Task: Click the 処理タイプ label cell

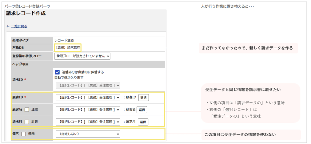Action: (32, 40)
